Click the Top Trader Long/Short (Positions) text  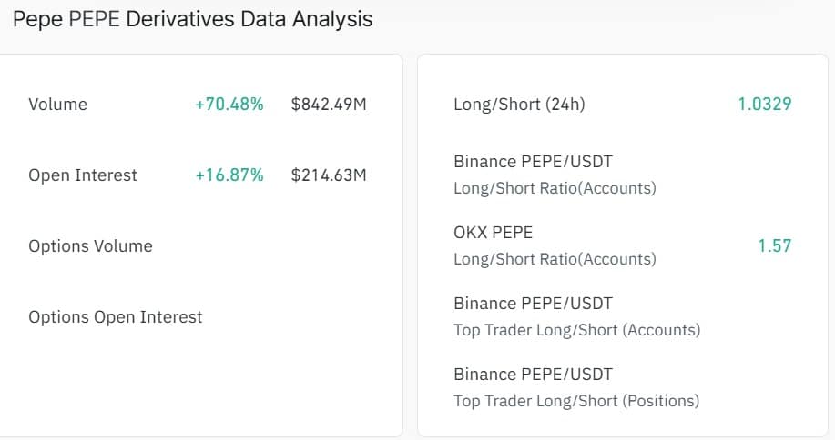[576, 401]
